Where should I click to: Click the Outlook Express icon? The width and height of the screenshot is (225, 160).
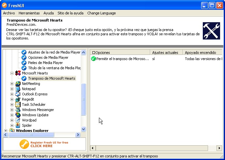click(x=18, y=94)
